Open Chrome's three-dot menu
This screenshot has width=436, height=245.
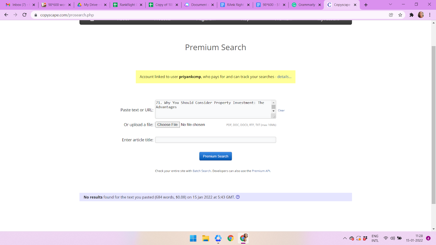coord(430,15)
